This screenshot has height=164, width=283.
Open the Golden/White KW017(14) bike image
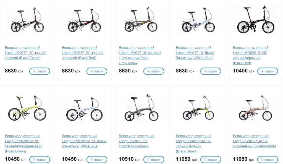[255, 108]
